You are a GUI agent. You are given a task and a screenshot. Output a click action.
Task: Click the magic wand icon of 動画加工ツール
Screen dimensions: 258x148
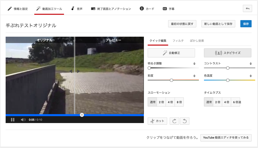(x=38, y=8)
